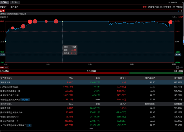Click the T王 tag badge

[x=29, y=125]
